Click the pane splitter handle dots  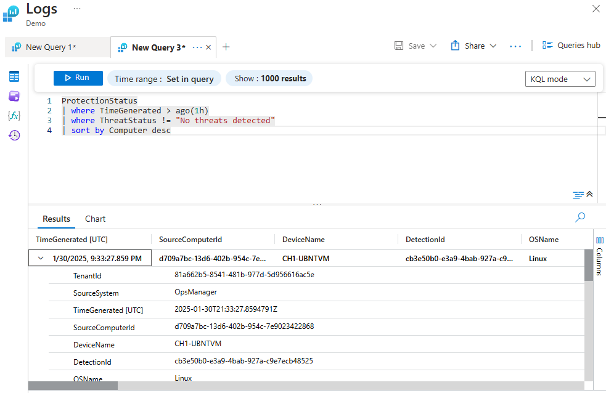coord(317,205)
